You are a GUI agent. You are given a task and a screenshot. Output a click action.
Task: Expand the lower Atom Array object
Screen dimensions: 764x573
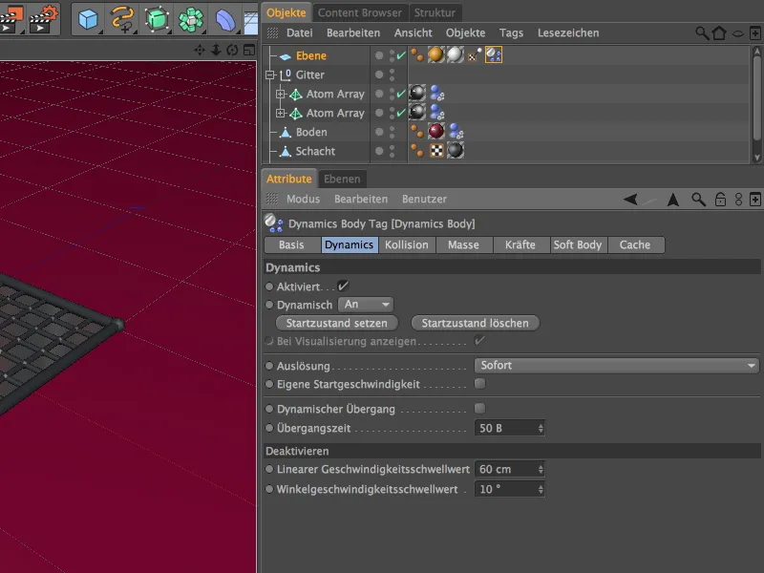point(280,113)
